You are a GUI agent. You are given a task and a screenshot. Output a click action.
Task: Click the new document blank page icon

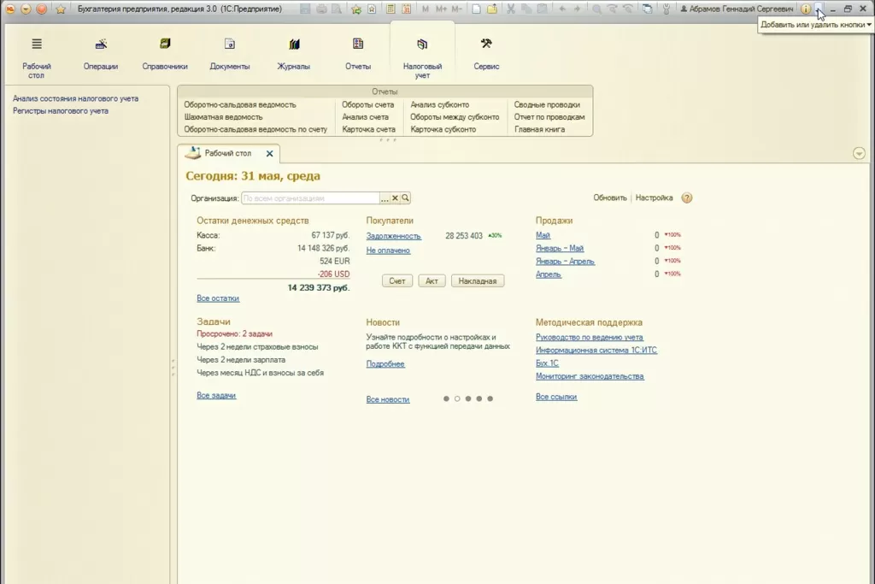coord(476,9)
